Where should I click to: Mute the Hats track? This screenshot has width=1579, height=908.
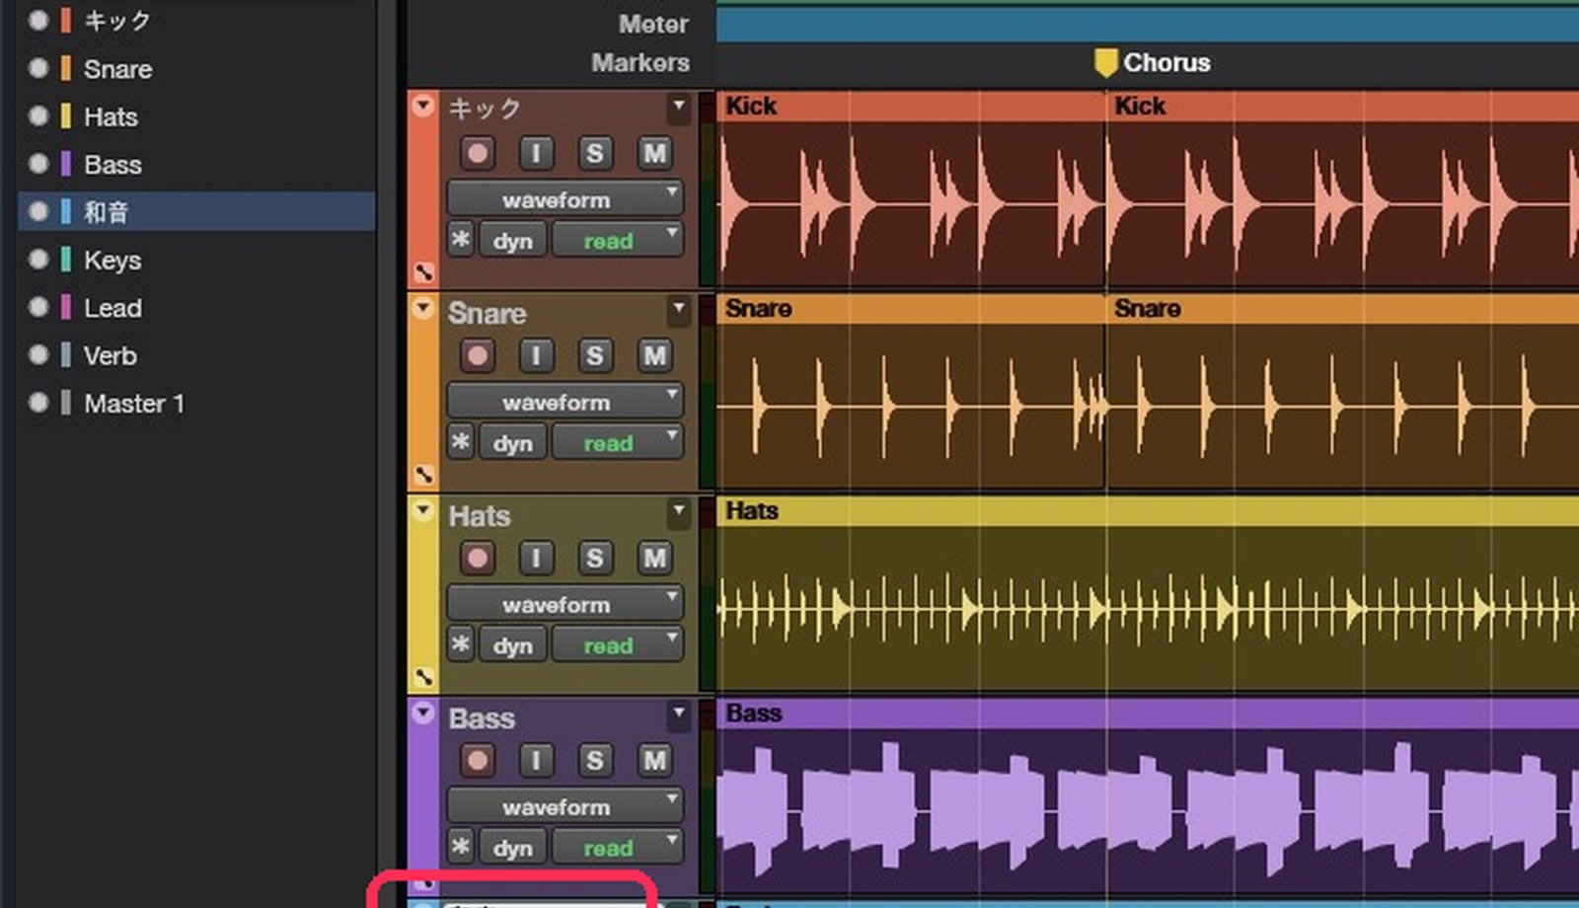654,558
